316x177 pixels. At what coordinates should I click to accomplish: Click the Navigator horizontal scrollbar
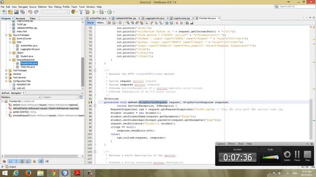pyautogui.click(x=41, y=156)
